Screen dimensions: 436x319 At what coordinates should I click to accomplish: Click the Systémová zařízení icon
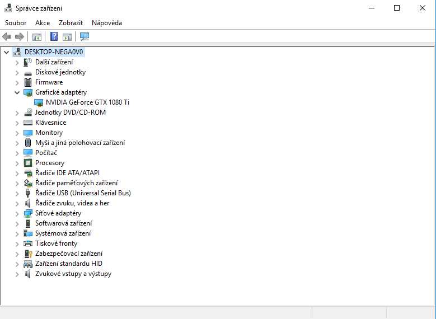pyautogui.click(x=28, y=233)
